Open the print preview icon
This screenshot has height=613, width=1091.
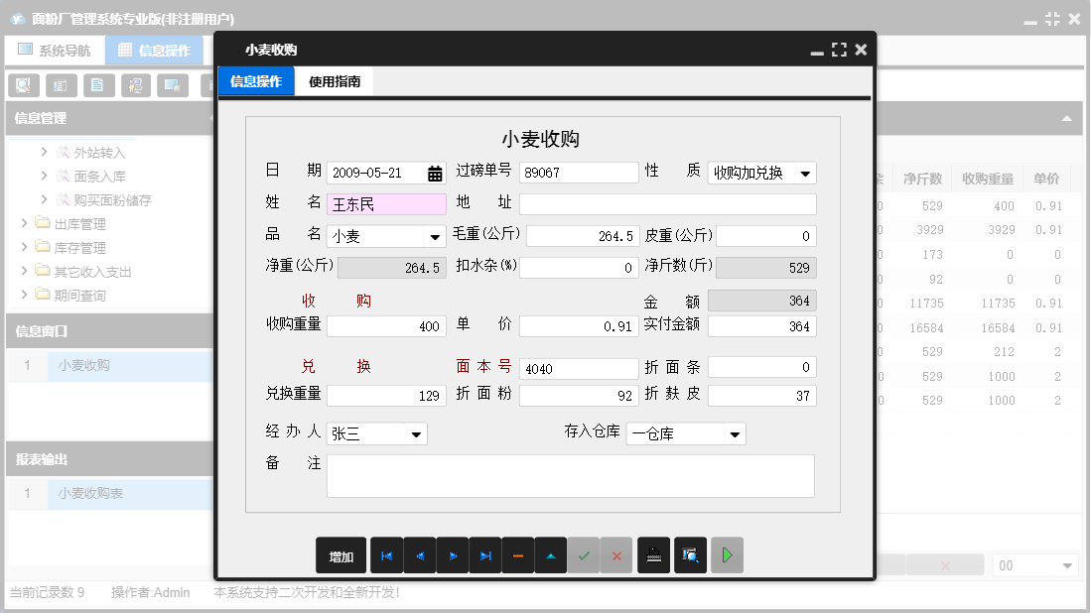(x=689, y=555)
